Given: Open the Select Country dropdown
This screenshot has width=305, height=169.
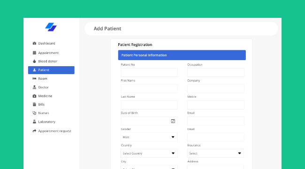Looking at the screenshot, I should [x=149, y=153].
